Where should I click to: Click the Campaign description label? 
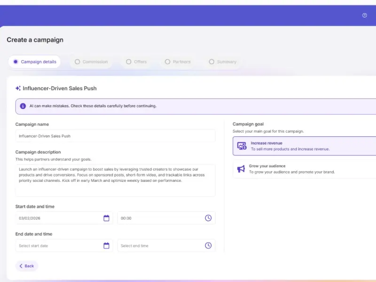click(38, 152)
